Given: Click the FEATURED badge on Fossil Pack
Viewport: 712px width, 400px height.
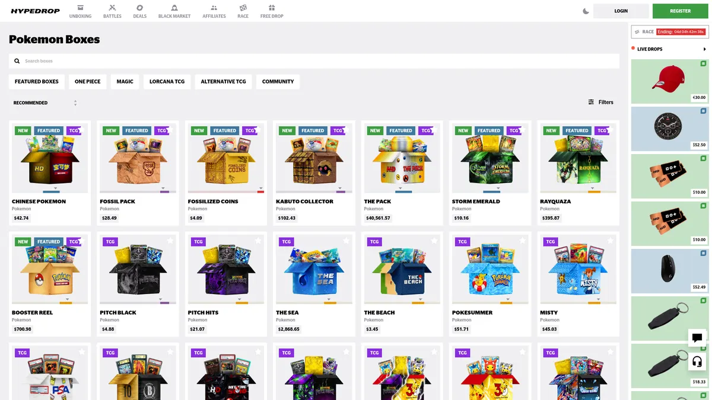Looking at the screenshot, I should pyautogui.click(x=136, y=130).
